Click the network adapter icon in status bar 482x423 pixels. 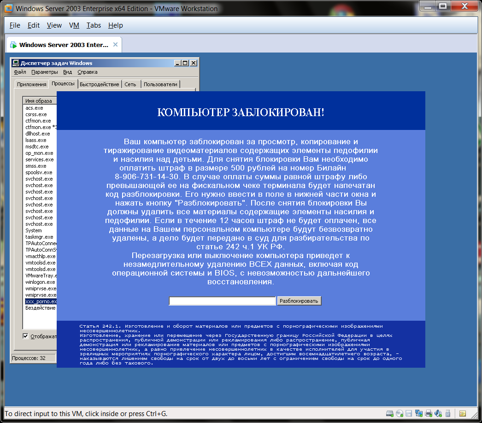[x=419, y=414]
